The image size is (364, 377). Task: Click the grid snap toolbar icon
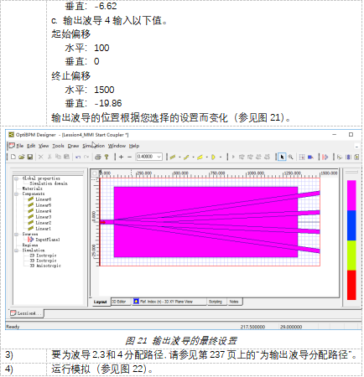coord(302,157)
